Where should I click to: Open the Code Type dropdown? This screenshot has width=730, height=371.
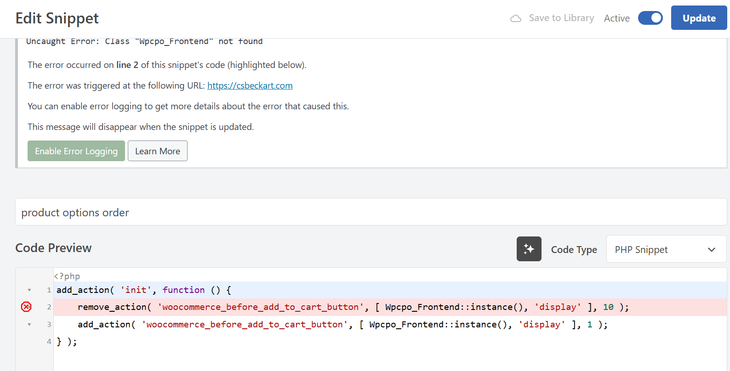click(x=666, y=249)
